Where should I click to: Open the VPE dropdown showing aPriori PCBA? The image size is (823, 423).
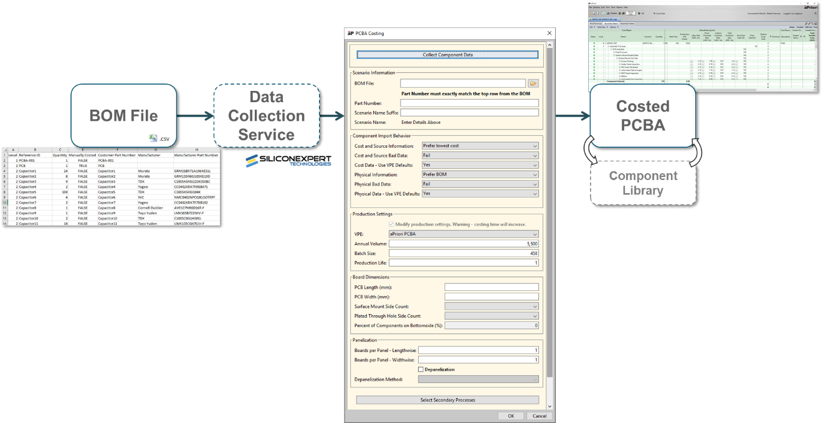(464, 234)
